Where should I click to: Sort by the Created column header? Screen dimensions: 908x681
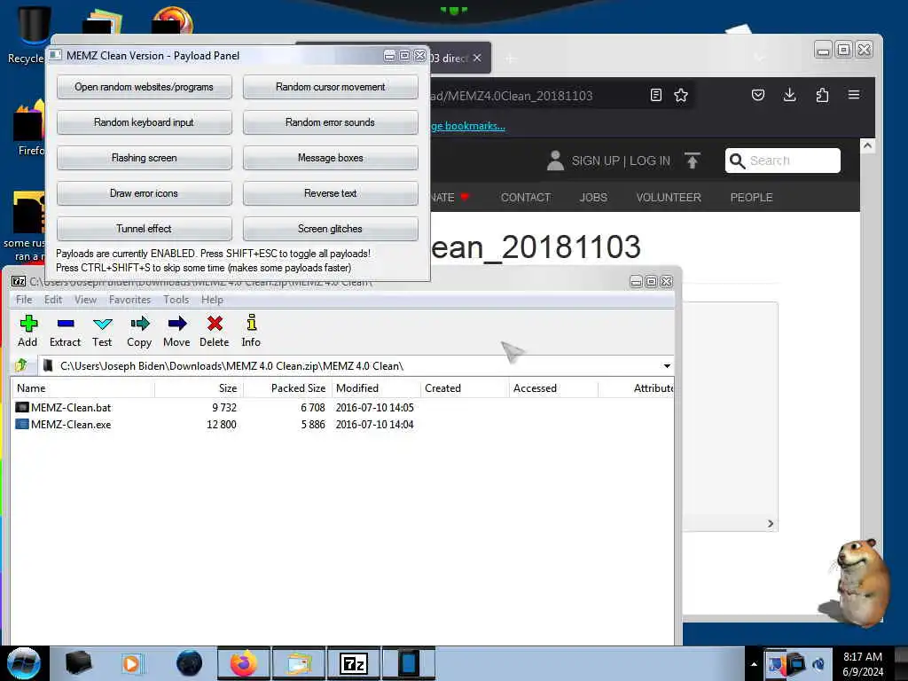coord(465,388)
